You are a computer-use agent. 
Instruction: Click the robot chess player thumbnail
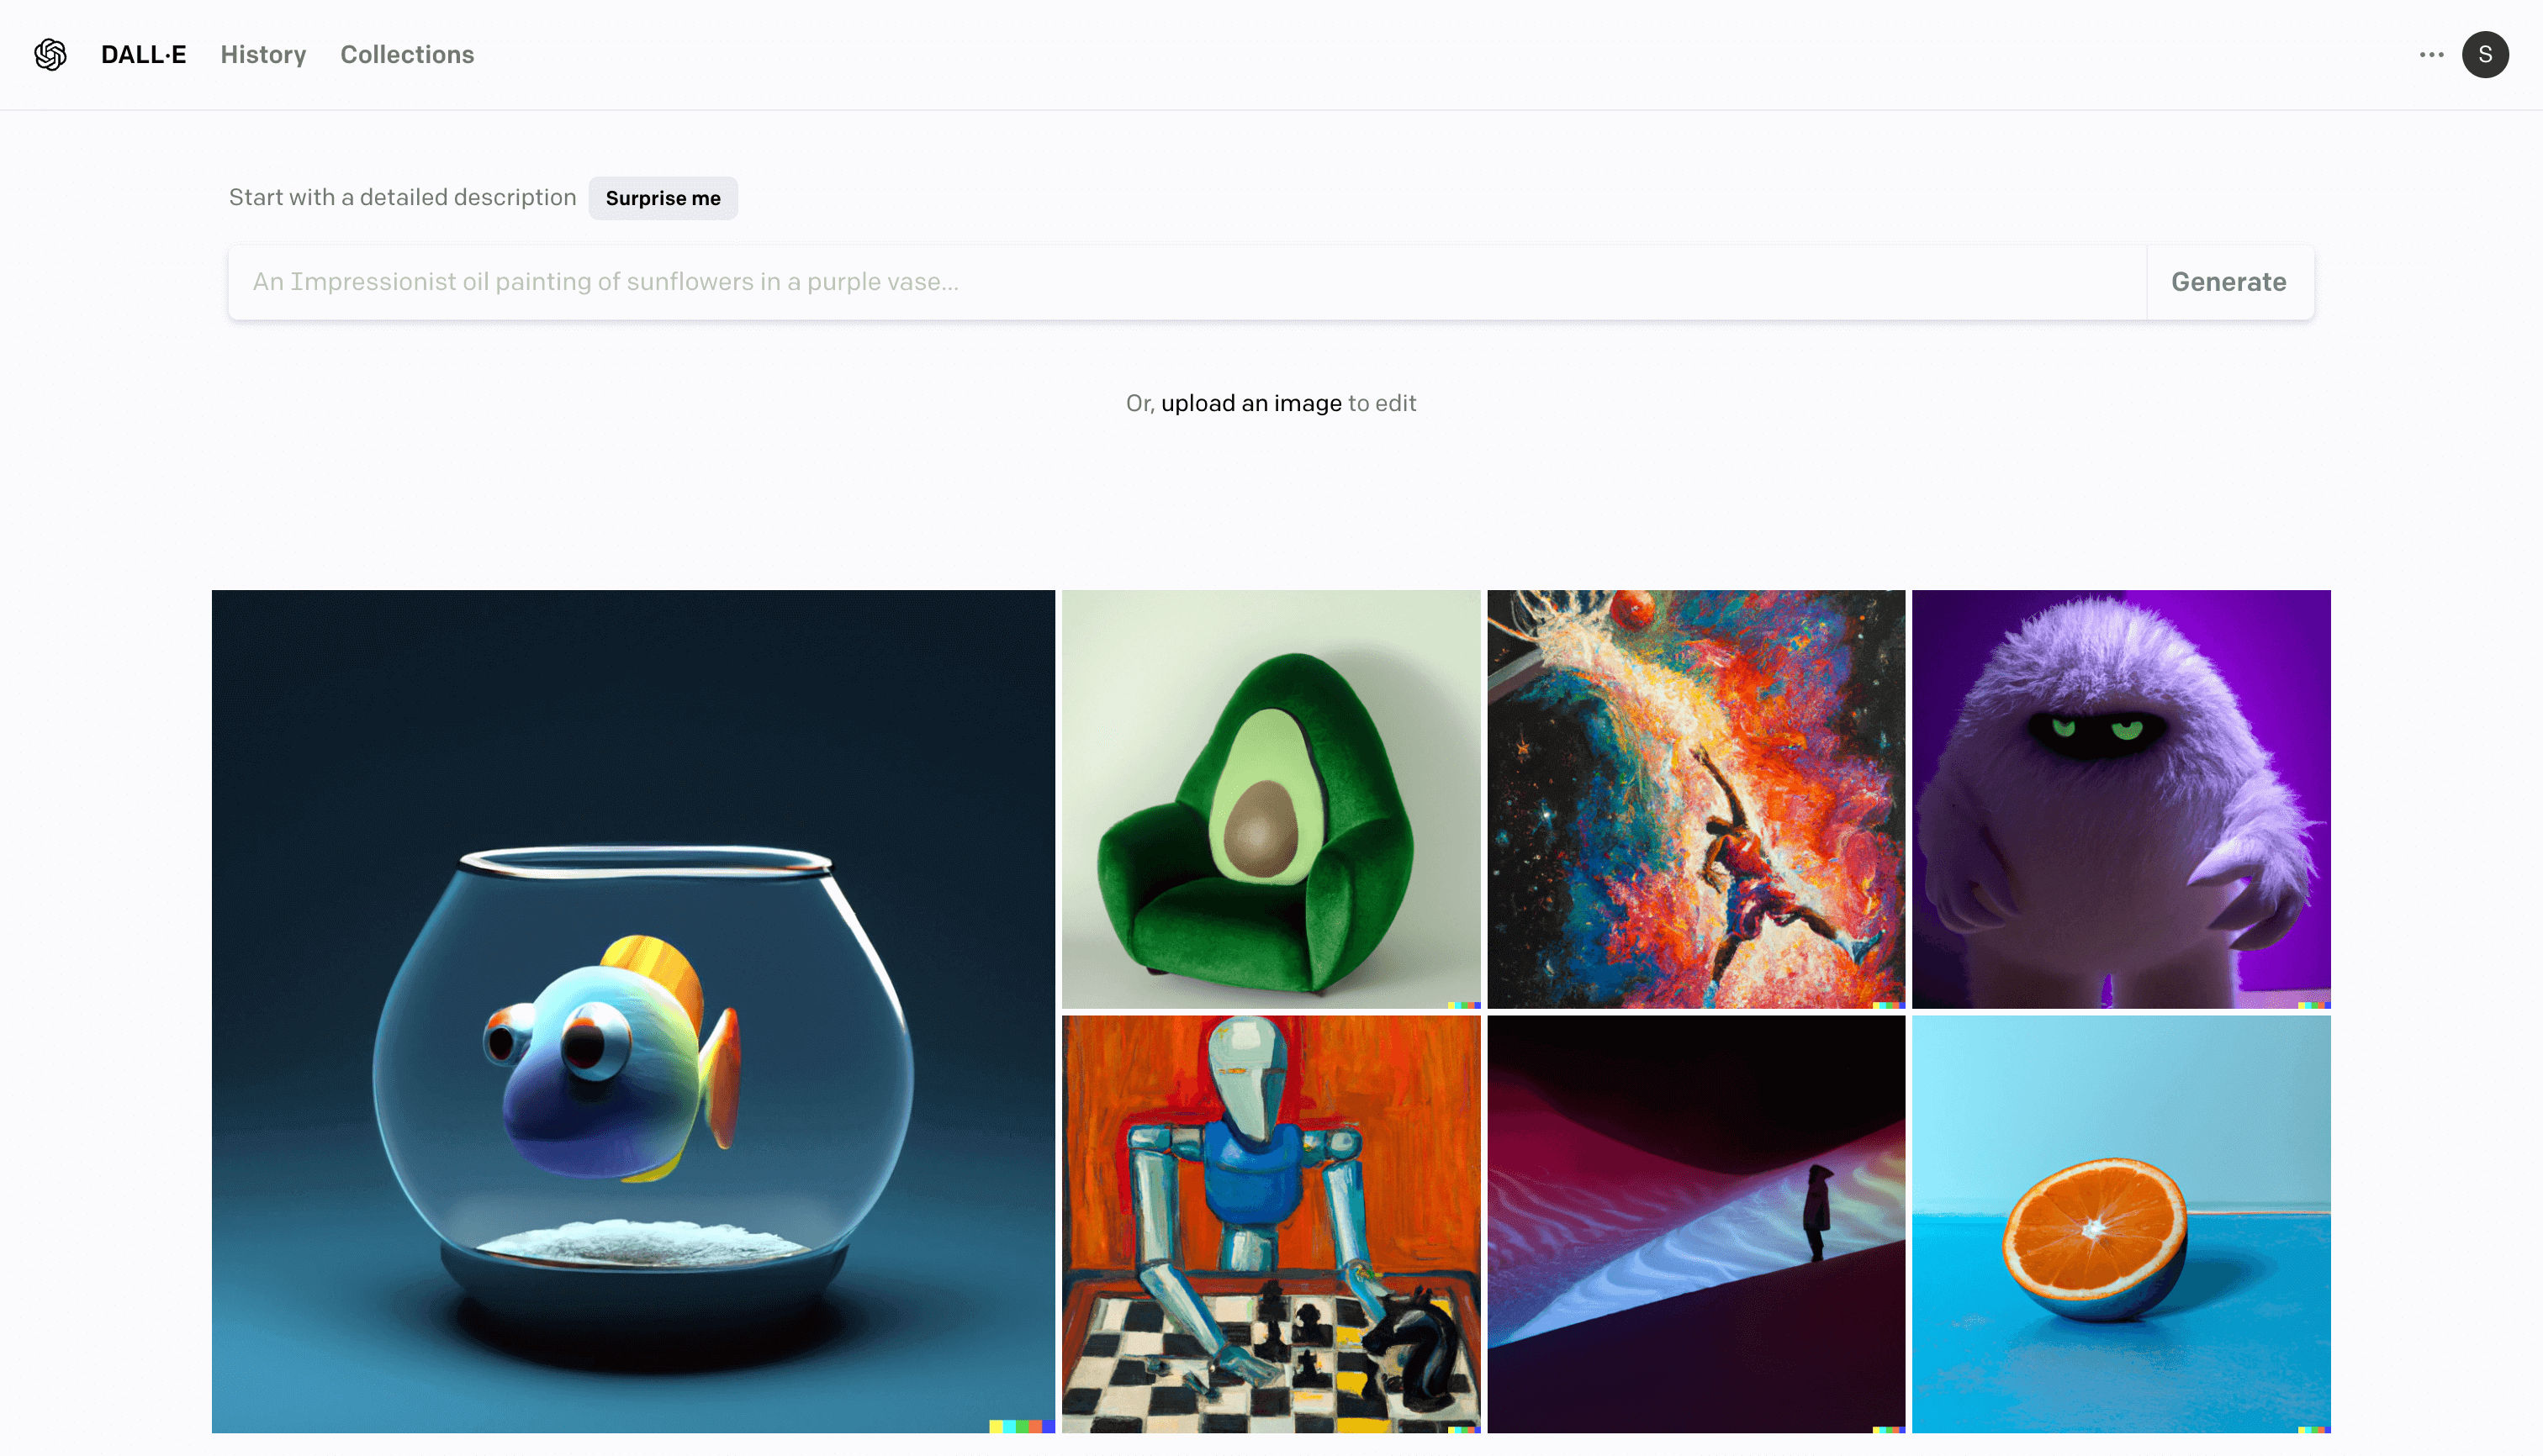[1270, 1222]
